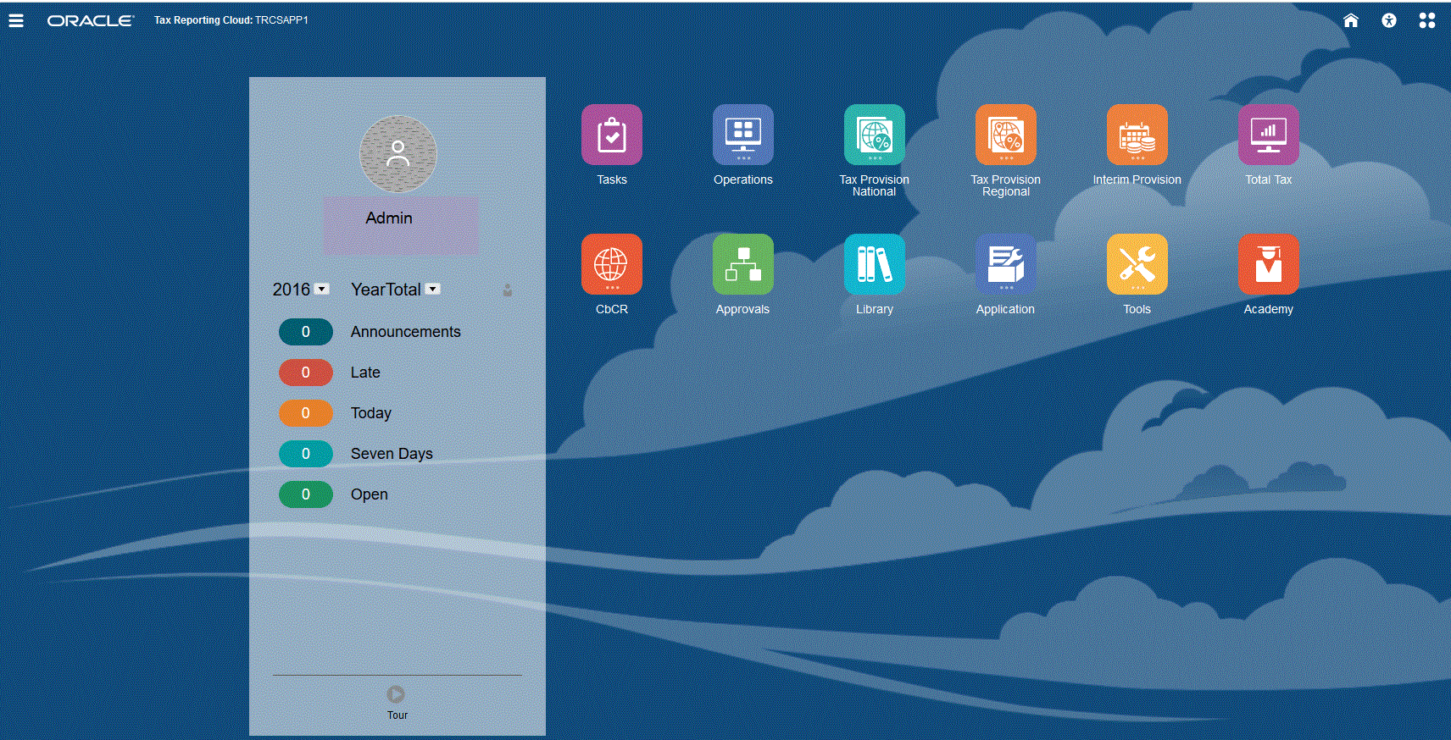
Task: Click the Tasks label text
Action: 612,179
